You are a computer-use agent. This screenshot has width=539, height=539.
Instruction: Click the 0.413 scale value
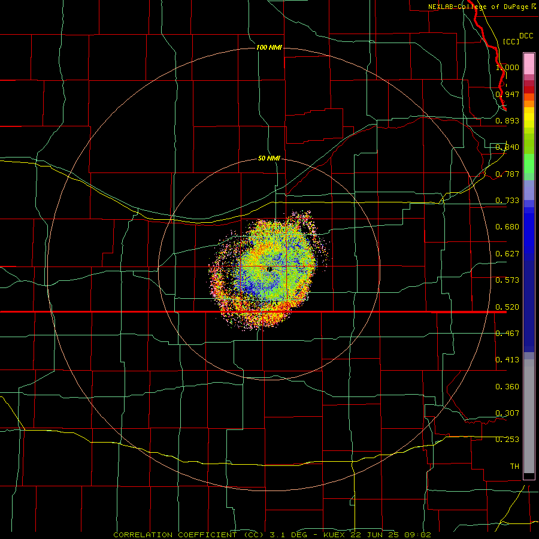[507, 360]
